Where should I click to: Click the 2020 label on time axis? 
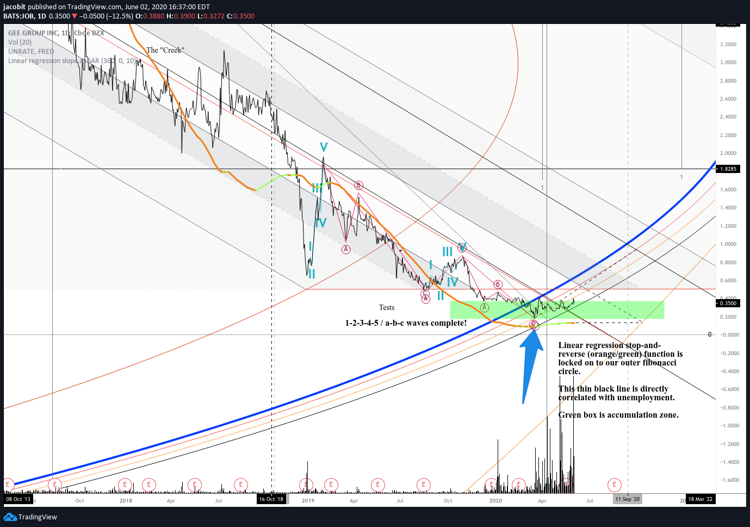(495, 500)
